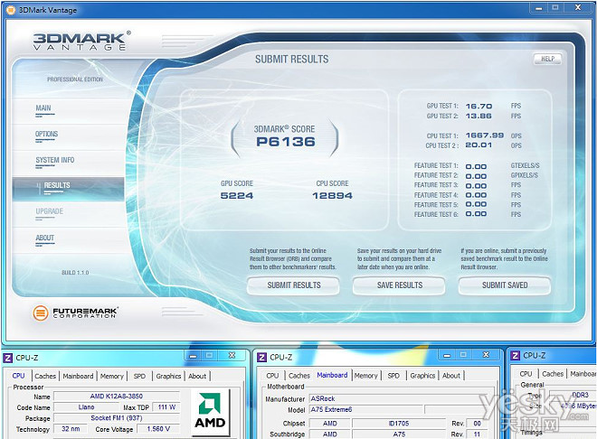Open the ABOUT section
The width and height of the screenshot is (597, 439).
45,238
